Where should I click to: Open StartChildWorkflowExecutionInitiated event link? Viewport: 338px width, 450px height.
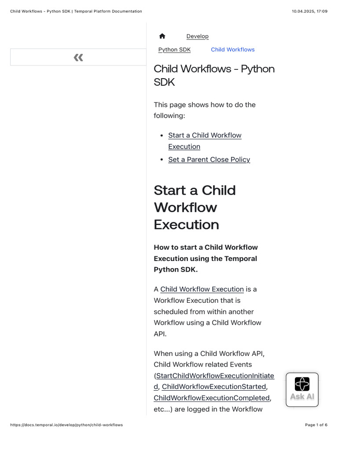coord(215,376)
